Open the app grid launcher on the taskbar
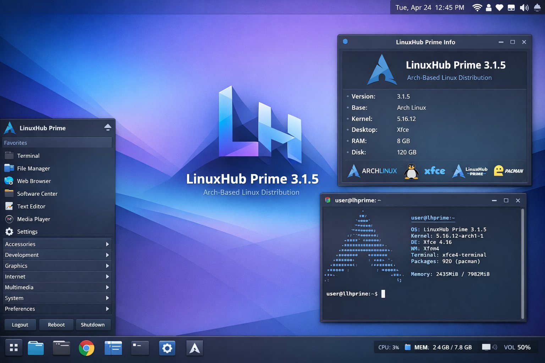 click(14, 348)
